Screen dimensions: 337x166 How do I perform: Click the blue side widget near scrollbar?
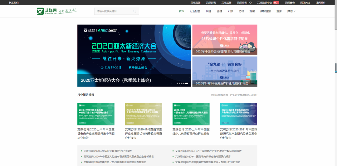click(336, 68)
